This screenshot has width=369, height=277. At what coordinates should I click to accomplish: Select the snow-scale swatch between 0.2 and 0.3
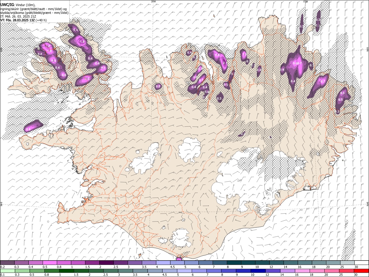7,263
